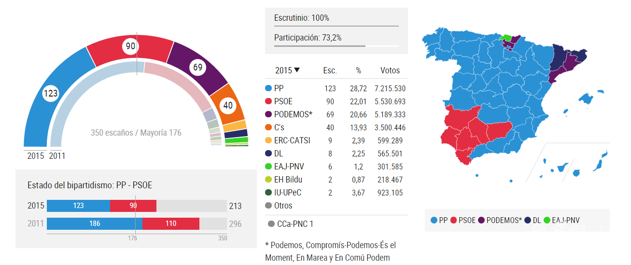
Task: Click the 2015 PSOE bar showing 90
Action: [133, 206]
